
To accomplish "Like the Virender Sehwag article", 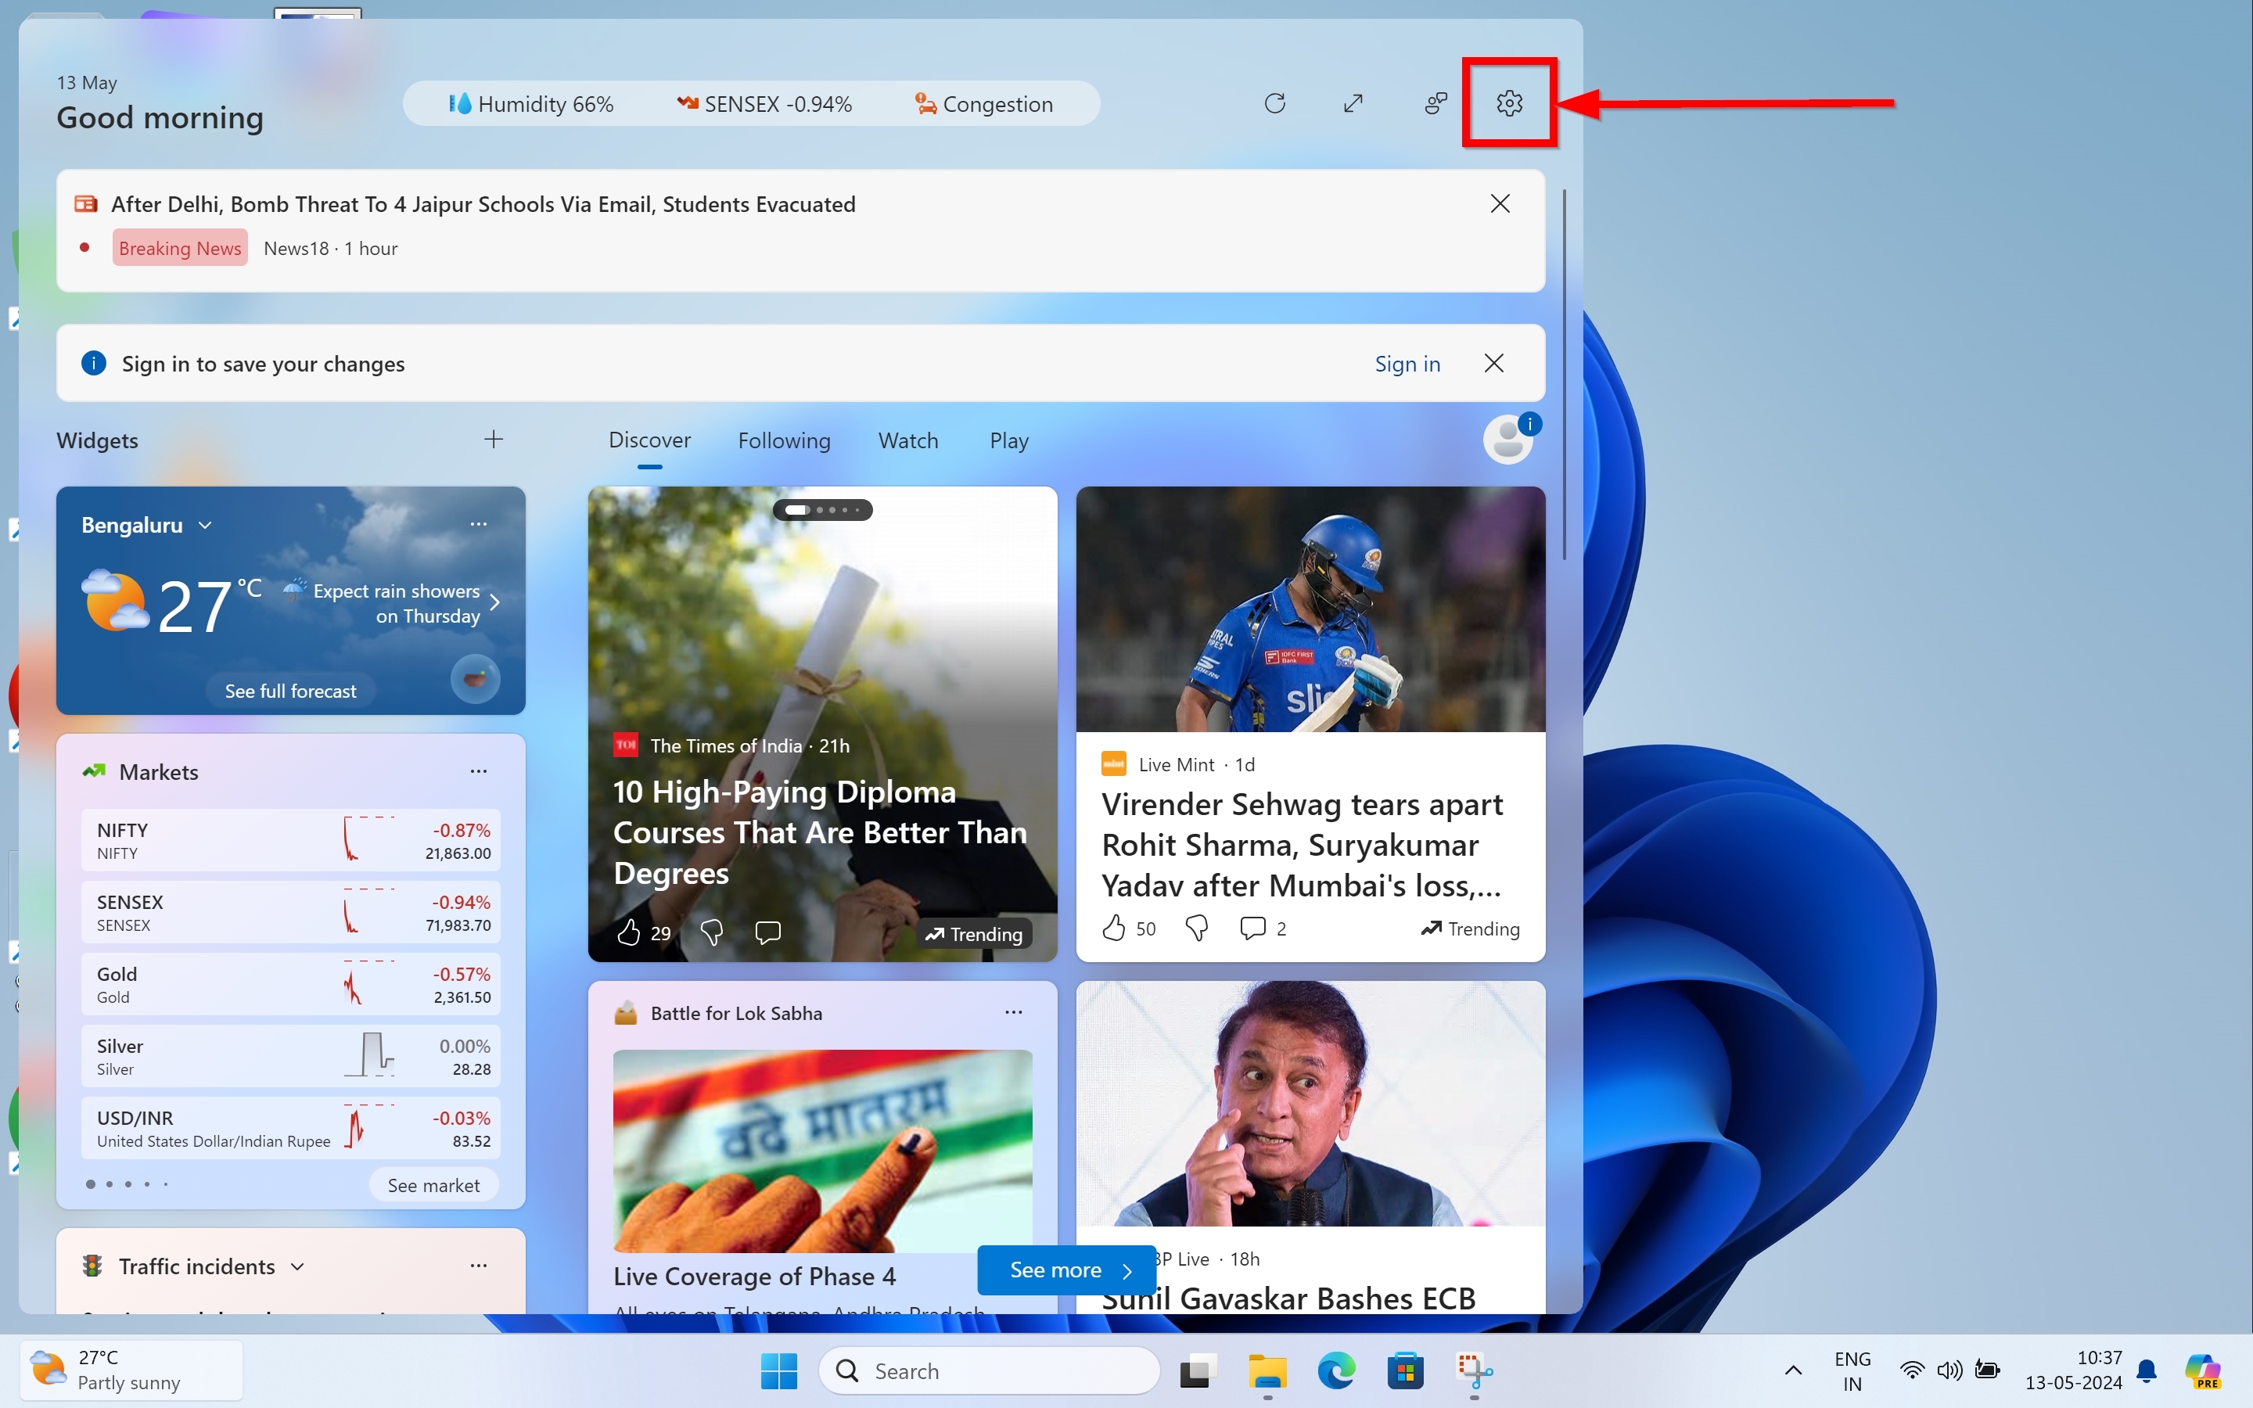I will point(1115,928).
